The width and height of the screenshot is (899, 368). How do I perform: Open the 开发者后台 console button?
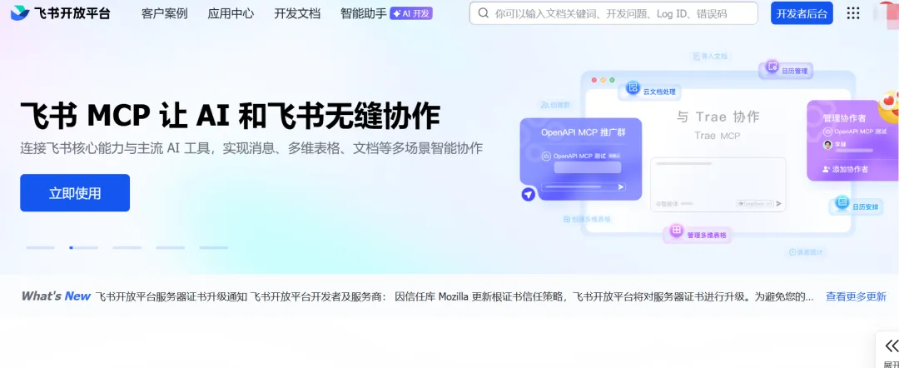802,13
